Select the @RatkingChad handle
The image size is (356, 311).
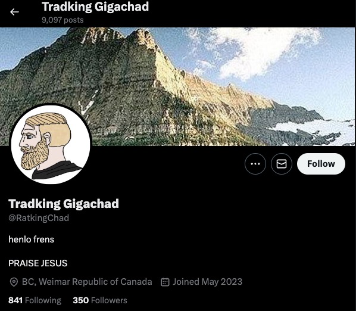39,218
